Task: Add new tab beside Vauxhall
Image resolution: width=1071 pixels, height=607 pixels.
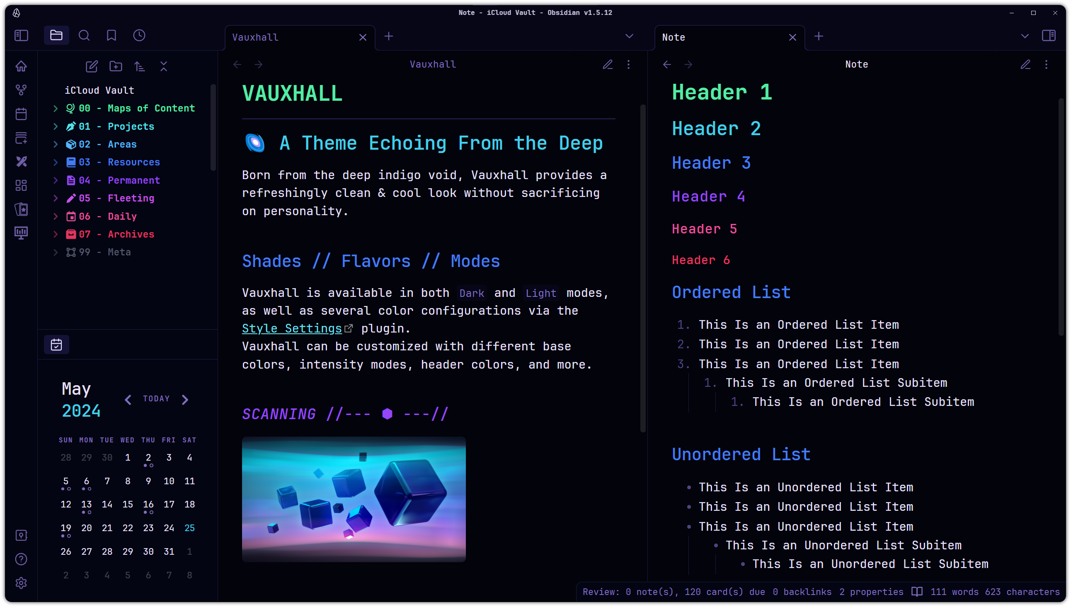Action: pos(389,36)
